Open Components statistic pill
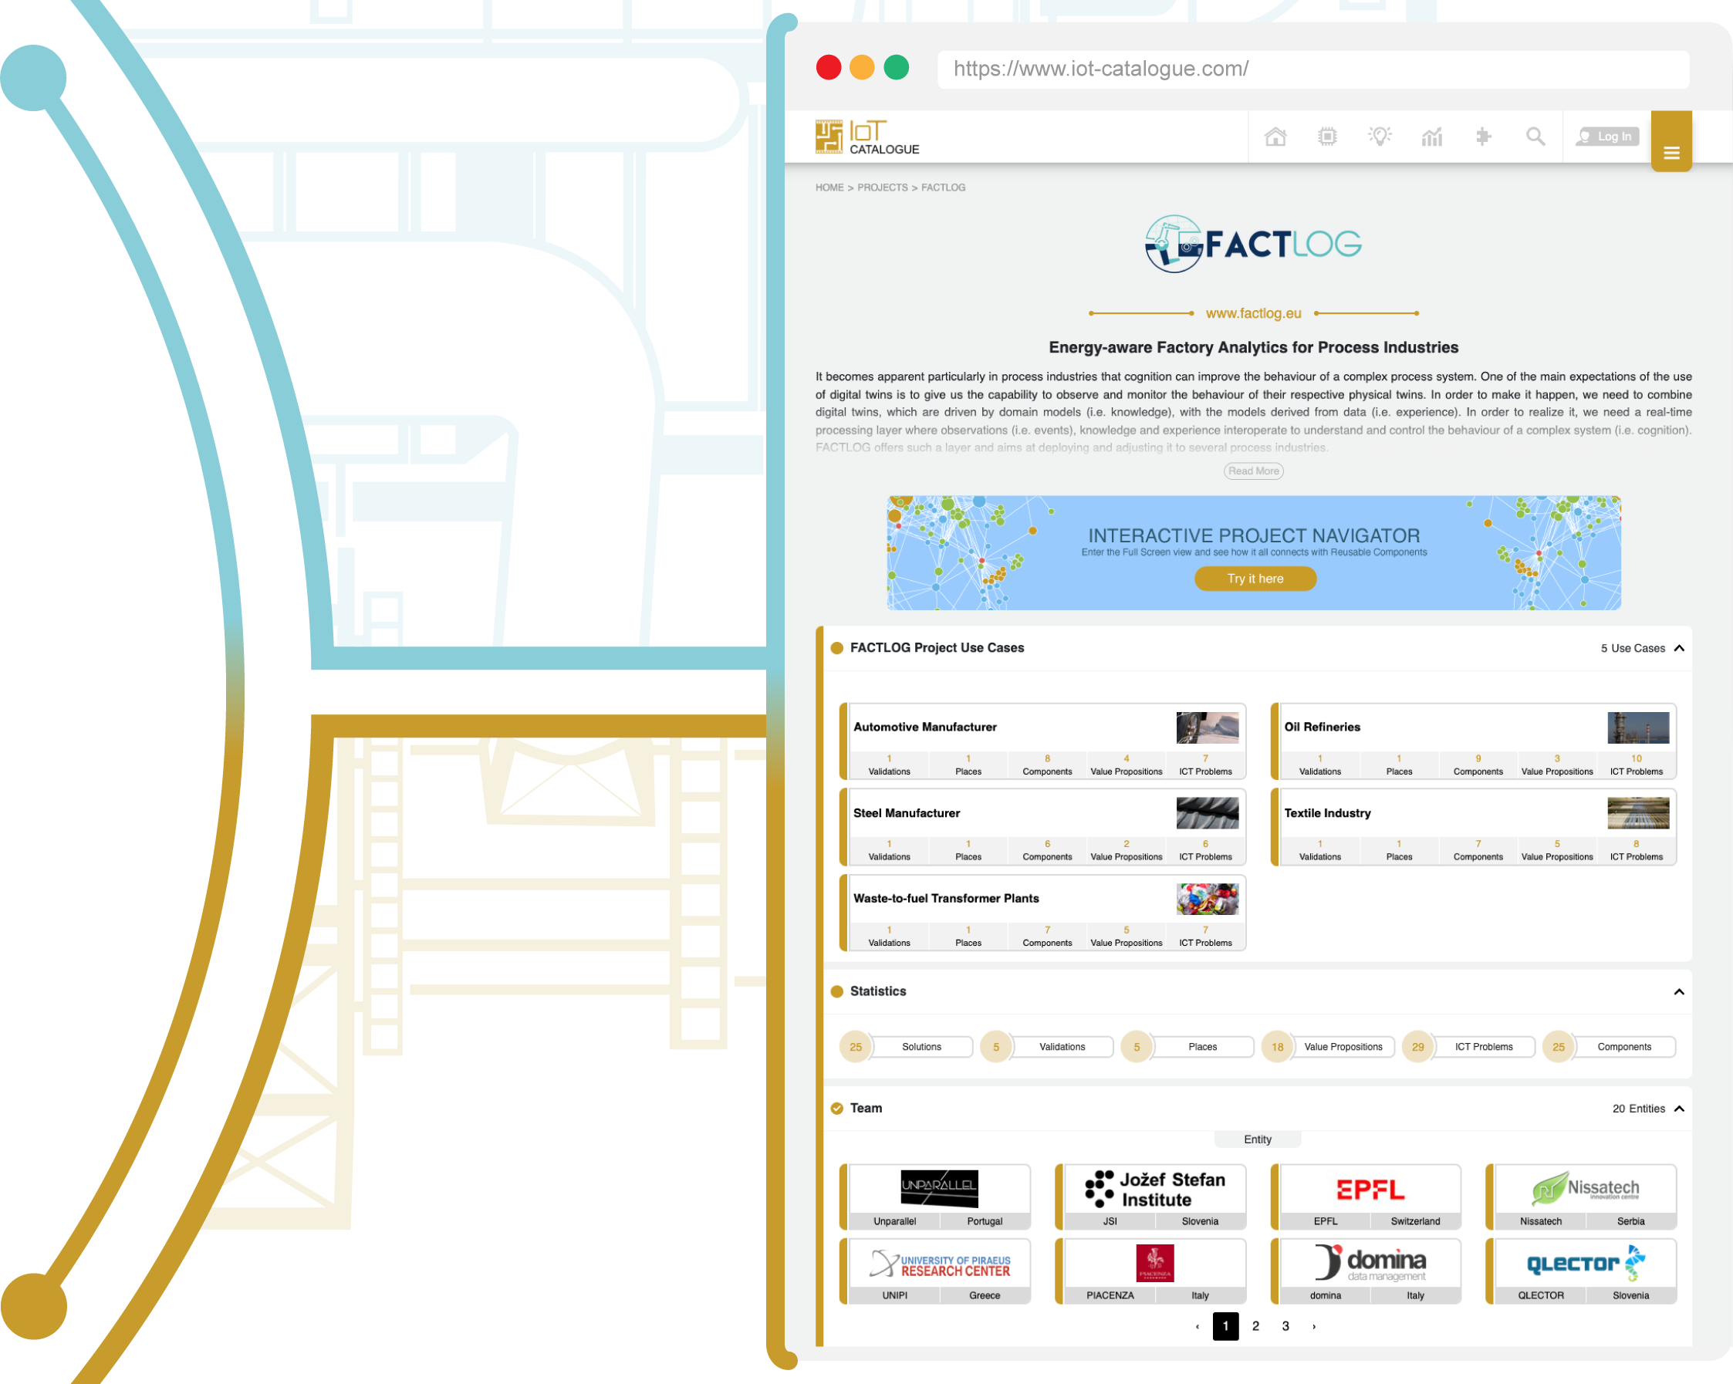Image resolution: width=1733 pixels, height=1384 pixels. (x=1609, y=1046)
